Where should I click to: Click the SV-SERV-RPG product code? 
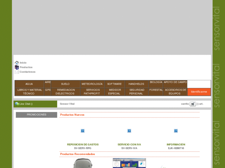pyautogui.click(x=83, y=148)
